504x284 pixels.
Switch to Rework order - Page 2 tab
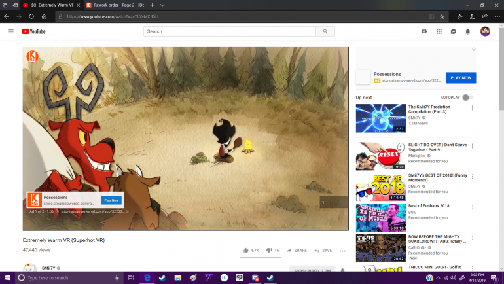coord(115,5)
